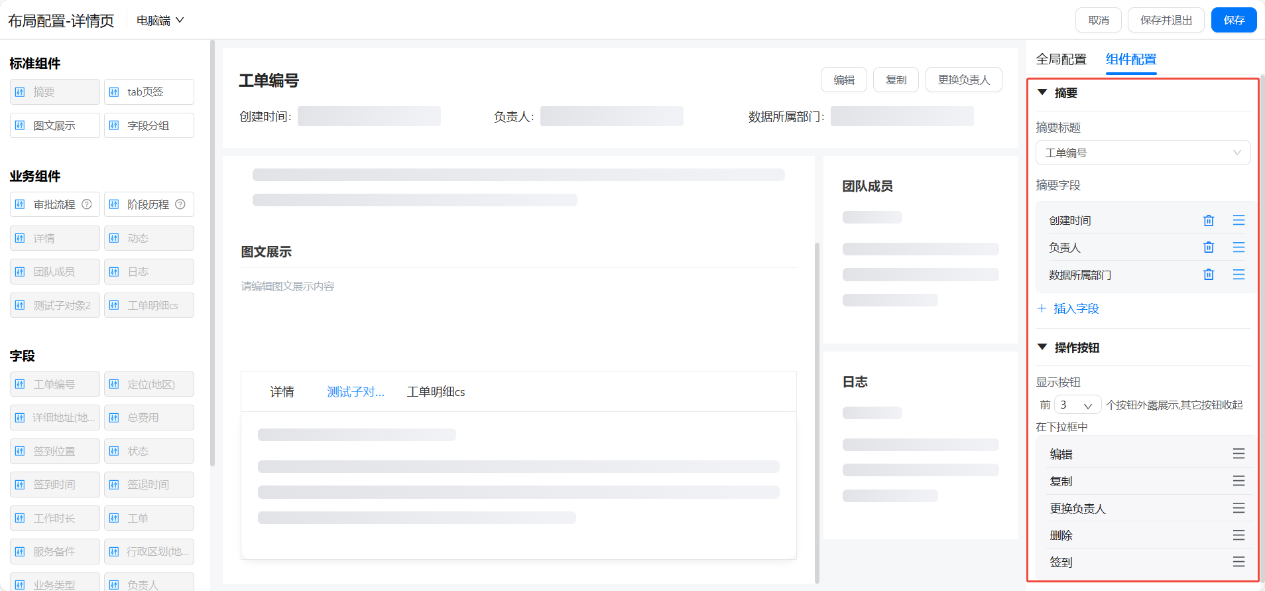Image resolution: width=1265 pixels, height=591 pixels.
Task: Click the 阶段历程 component icon
Action: click(114, 204)
